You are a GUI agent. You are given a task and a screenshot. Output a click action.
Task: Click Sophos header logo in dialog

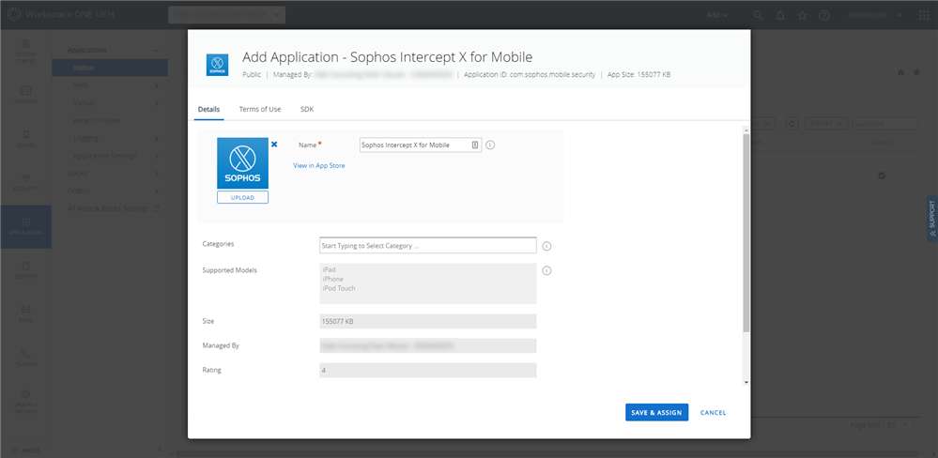pos(217,65)
